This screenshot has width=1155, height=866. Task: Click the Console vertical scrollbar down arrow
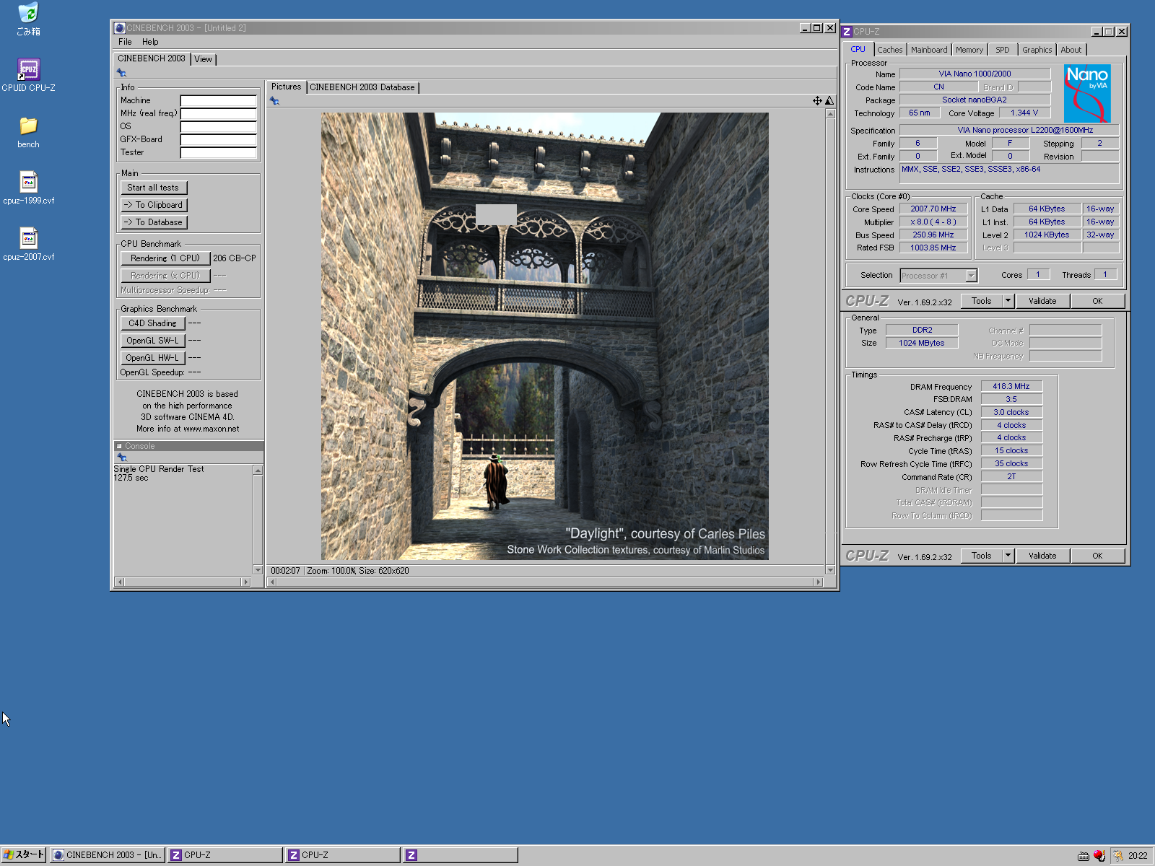point(258,570)
